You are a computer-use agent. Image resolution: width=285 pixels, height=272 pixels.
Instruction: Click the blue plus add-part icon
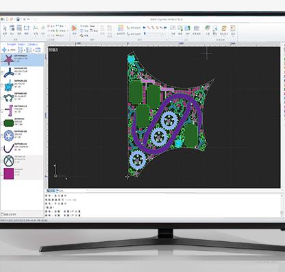click(x=4, y=50)
